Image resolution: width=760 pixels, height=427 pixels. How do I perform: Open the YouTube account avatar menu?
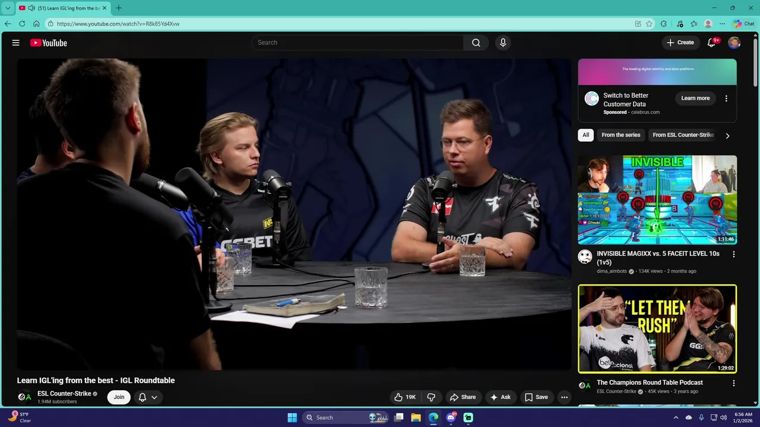click(734, 43)
